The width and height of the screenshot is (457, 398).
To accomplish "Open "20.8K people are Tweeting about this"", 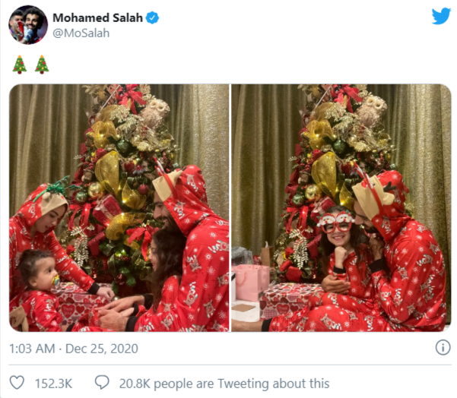I will (x=224, y=384).
